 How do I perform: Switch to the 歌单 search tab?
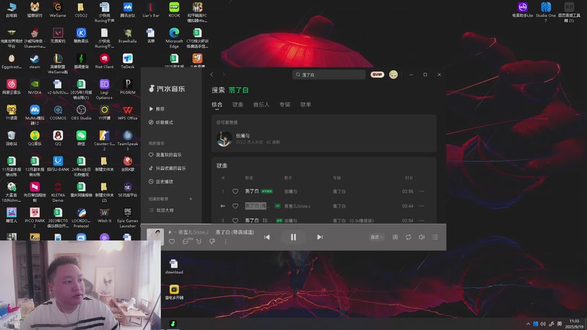[x=305, y=104]
